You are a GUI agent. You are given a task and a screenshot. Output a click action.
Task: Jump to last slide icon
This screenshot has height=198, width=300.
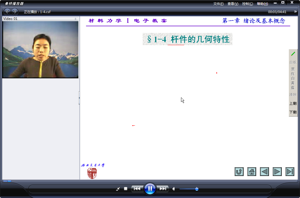tap(290, 172)
